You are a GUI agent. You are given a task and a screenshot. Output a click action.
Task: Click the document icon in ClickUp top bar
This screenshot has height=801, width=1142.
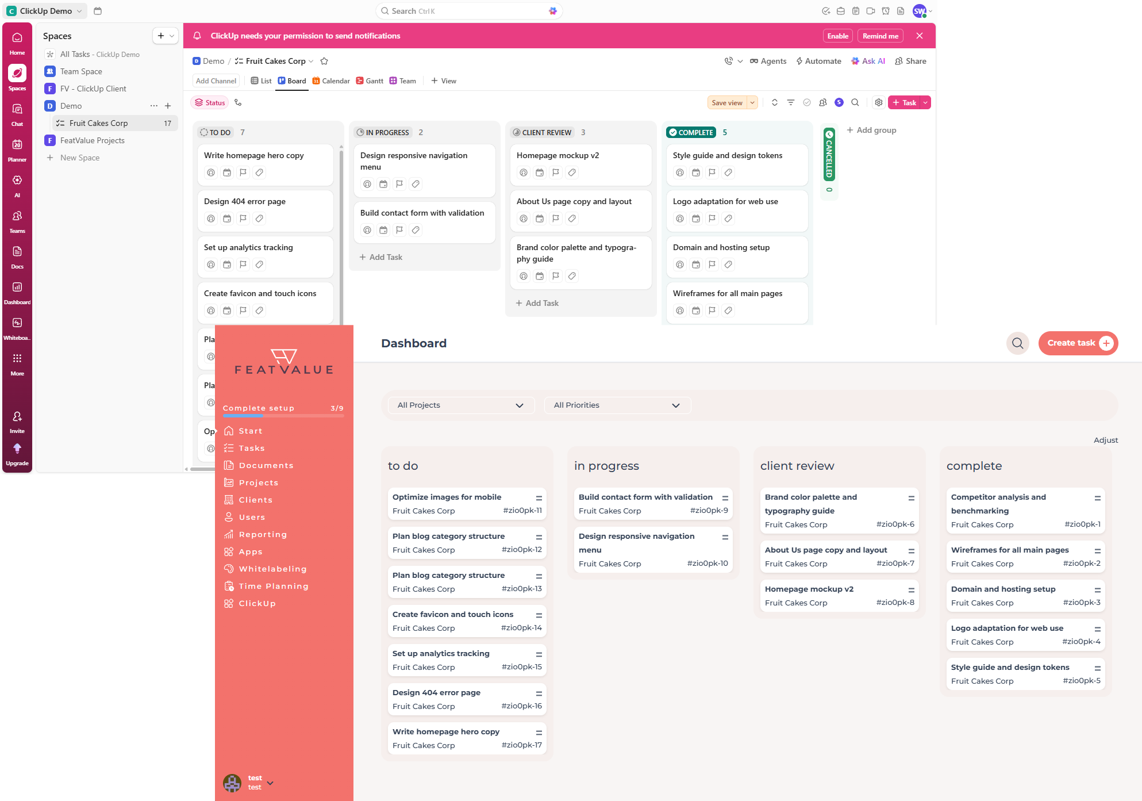pyautogui.click(x=901, y=11)
